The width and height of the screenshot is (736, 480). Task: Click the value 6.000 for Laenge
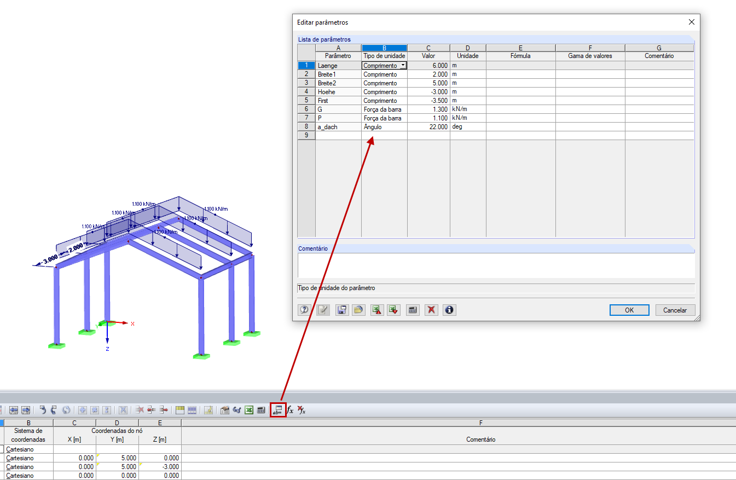coord(428,66)
